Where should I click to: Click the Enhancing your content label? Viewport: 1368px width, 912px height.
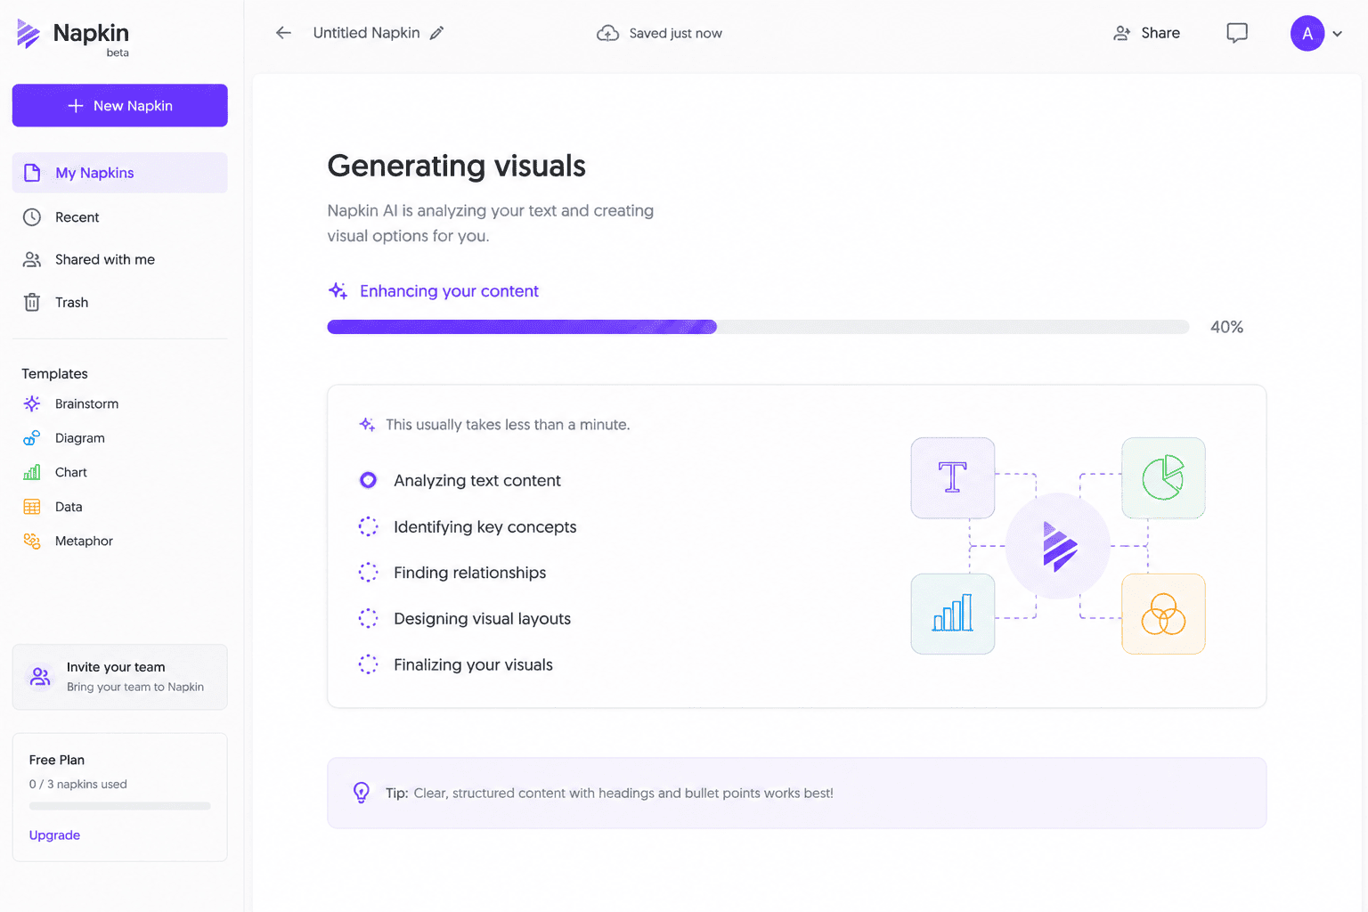pos(449,291)
